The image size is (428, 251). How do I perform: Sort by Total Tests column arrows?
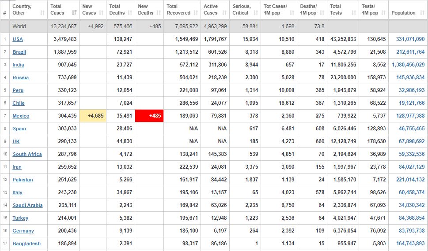[x=354, y=13]
